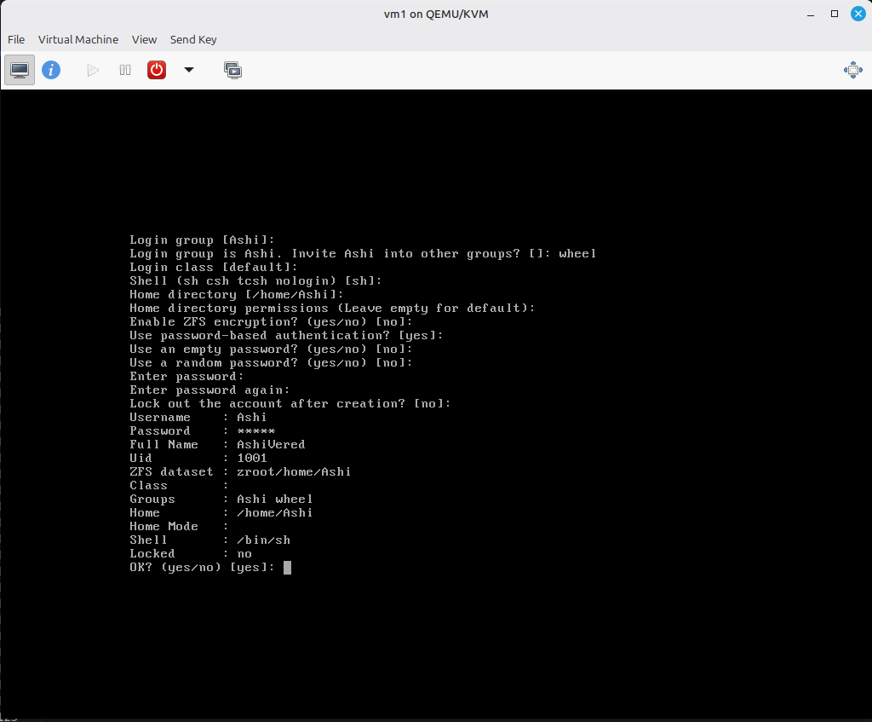The height and width of the screenshot is (722, 872).
Task: Switch the VM viewer to fullscreen
Action: tap(852, 70)
